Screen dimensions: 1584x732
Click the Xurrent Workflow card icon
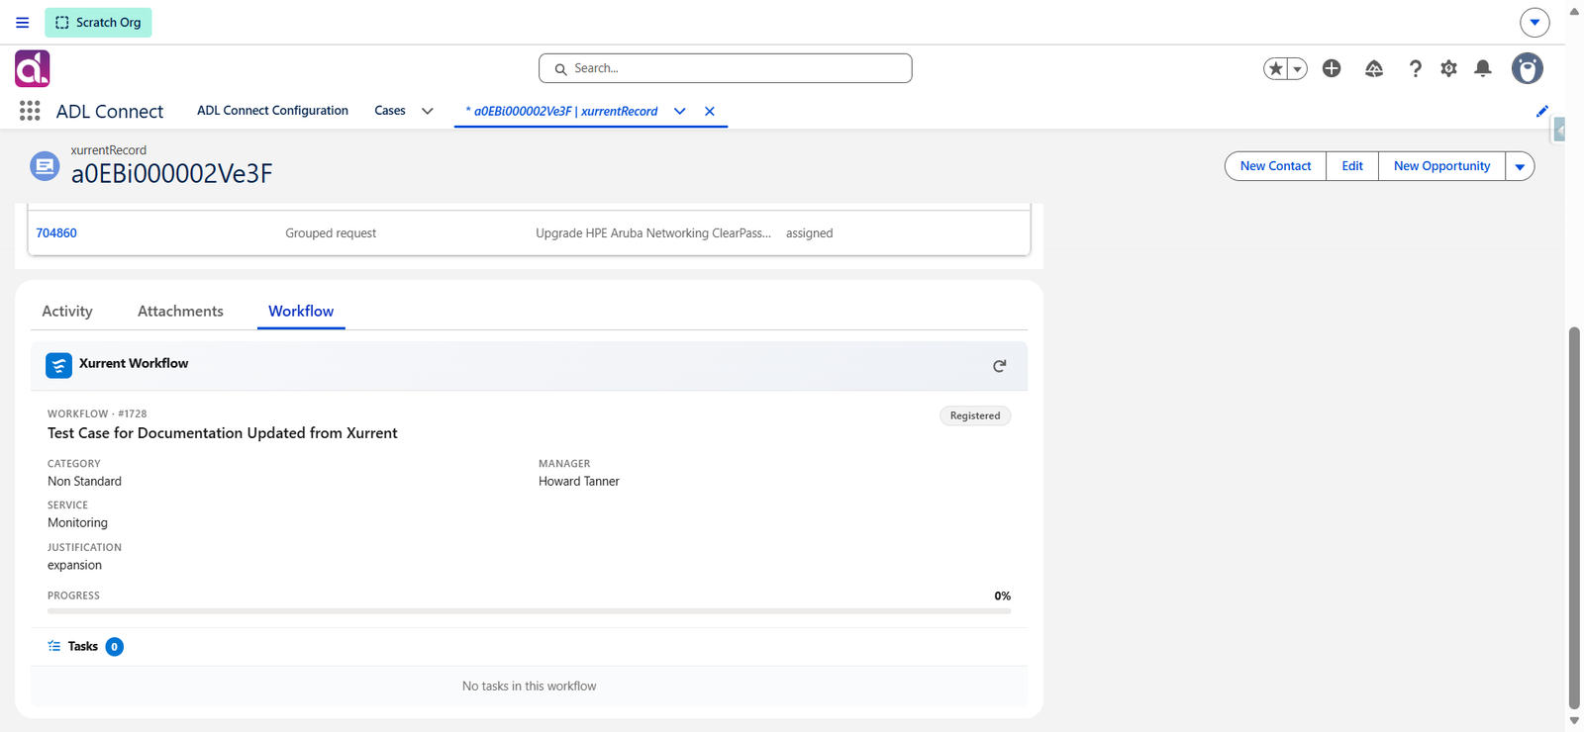coord(58,365)
